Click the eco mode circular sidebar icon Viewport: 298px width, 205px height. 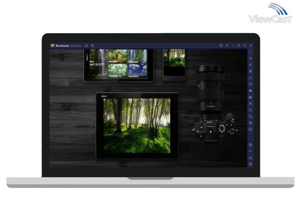[x=250, y=129]
